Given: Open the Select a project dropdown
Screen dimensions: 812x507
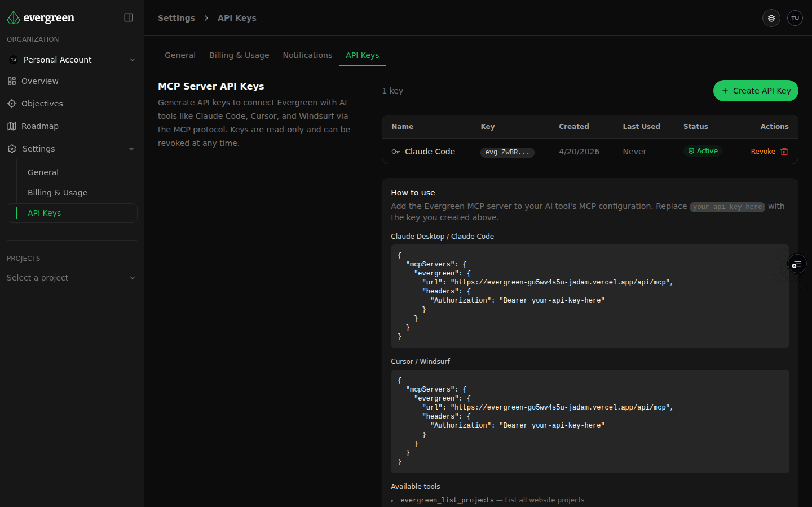Looking at the screenshot, I should pos(71,278).
